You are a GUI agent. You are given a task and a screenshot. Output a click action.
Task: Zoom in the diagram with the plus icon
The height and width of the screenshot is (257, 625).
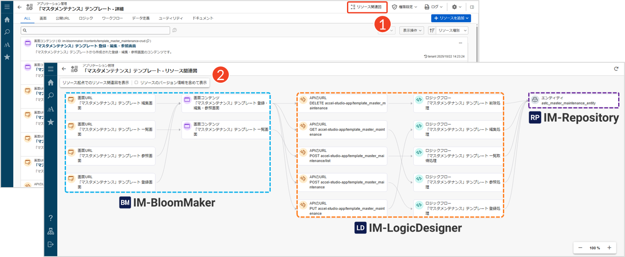point(609,248)
